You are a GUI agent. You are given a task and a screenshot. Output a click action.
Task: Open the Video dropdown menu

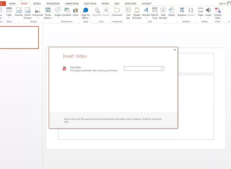(200, 18)
